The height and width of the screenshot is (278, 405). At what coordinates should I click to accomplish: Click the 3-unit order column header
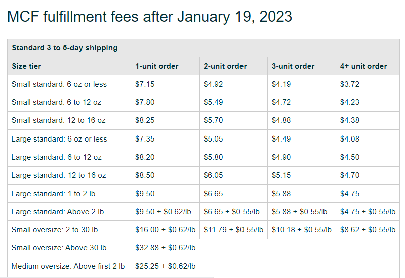click(293, 66)
